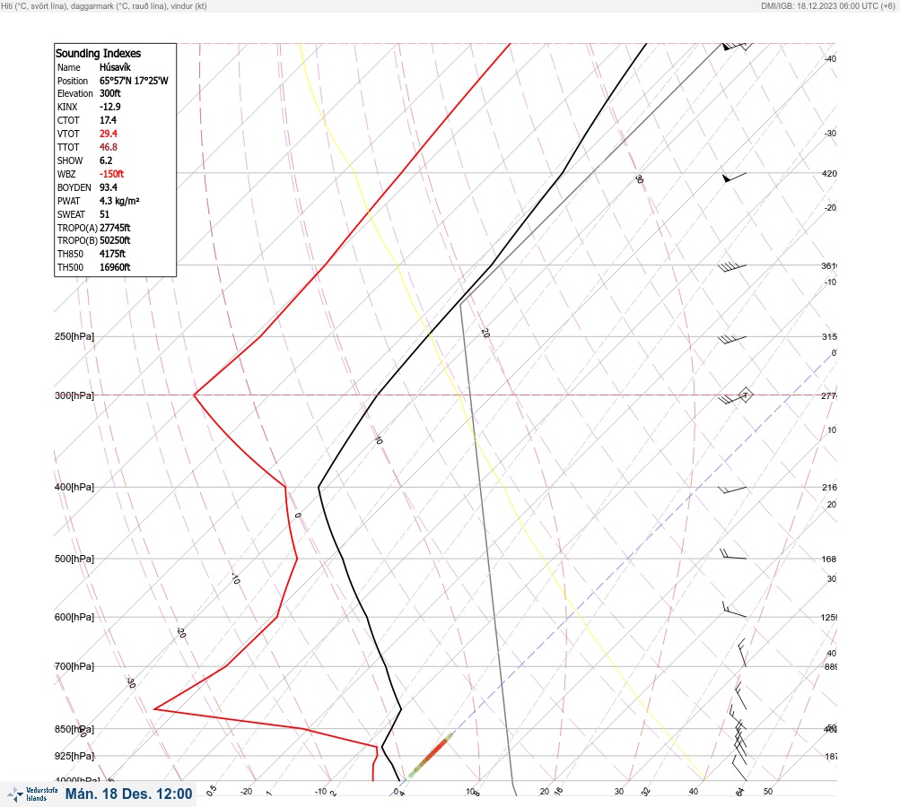This screenshot has height=807, width=900.
Task: Click the date label Mán. 18 Des. 12:00
Action: pyautogui.click(x=128, y=794)
